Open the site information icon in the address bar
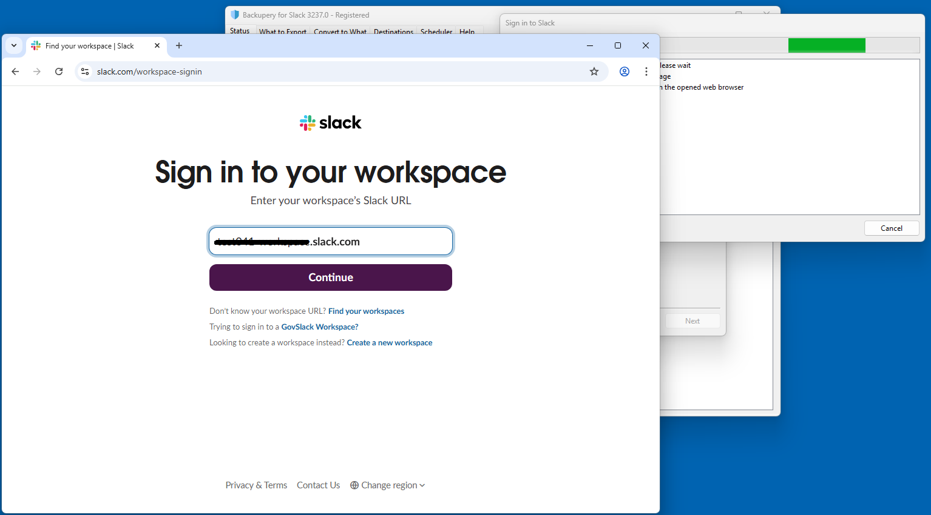 pyautogui.click(x=85, y=71)
